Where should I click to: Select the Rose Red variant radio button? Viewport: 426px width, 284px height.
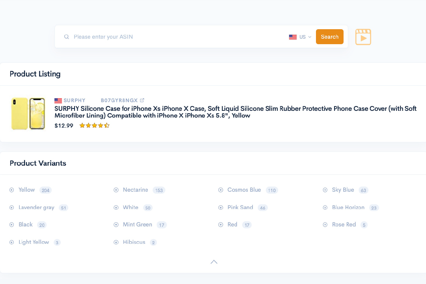point(325,225)
